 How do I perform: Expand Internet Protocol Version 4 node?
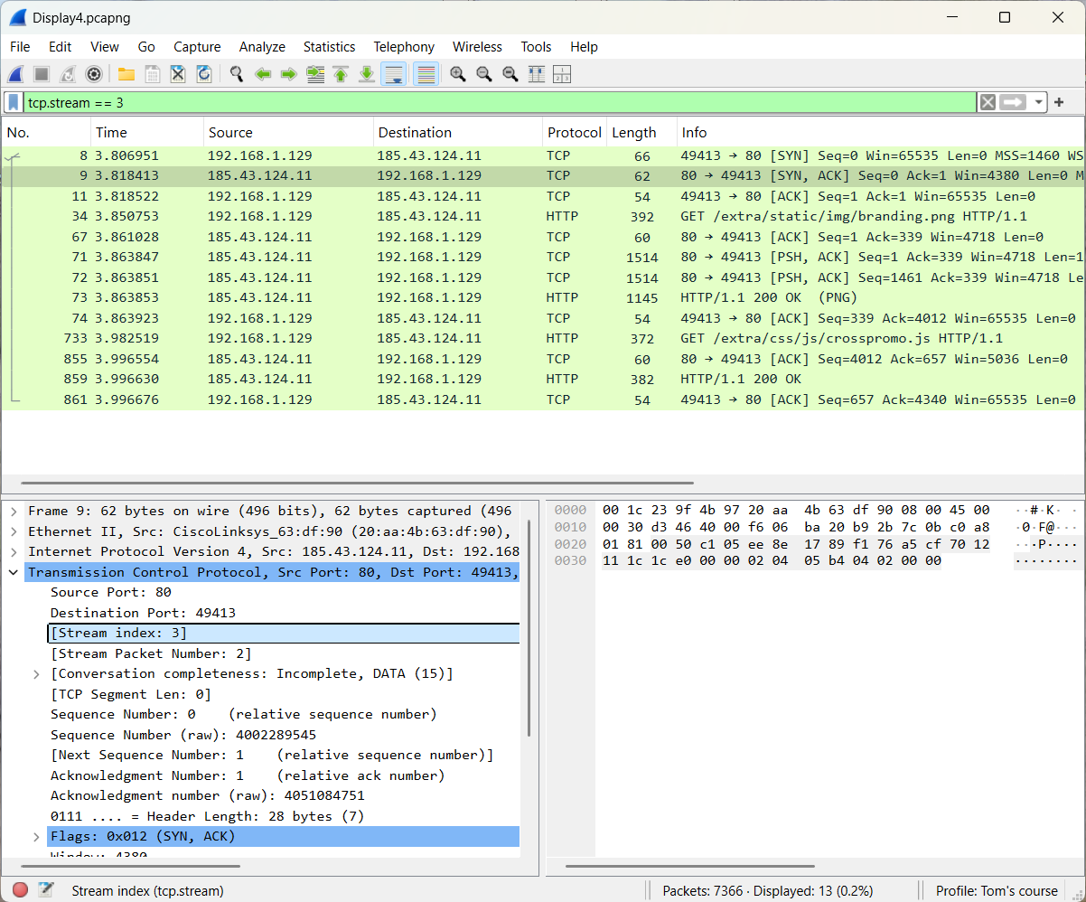coord(14,551)
